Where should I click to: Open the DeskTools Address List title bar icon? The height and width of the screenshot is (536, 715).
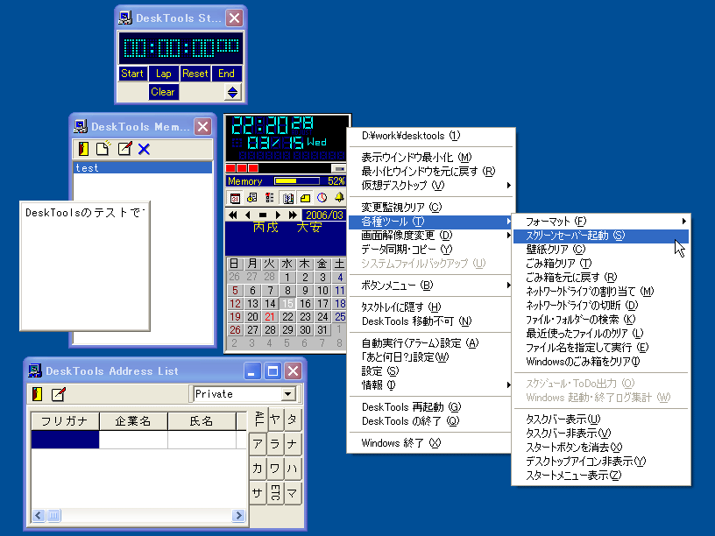tap(35, 370)
